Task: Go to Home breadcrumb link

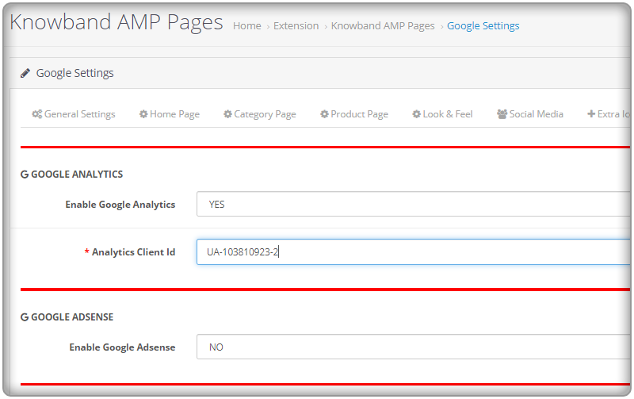Action: [247, 26]
